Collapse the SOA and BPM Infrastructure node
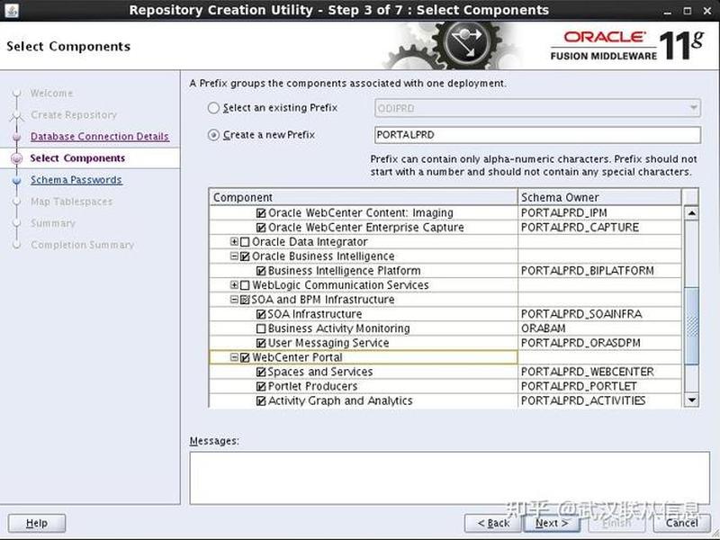This screenshot has width=720, height=540. point(234,300)
